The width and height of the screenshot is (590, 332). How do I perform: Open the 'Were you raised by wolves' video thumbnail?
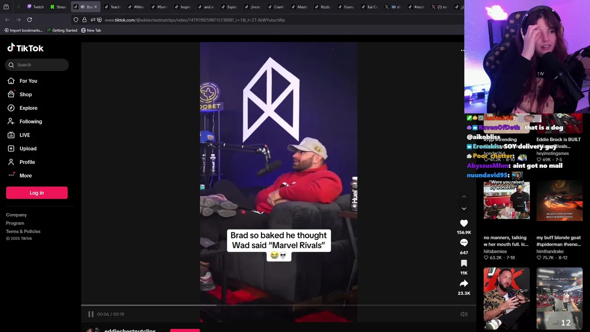coord(507,200)
